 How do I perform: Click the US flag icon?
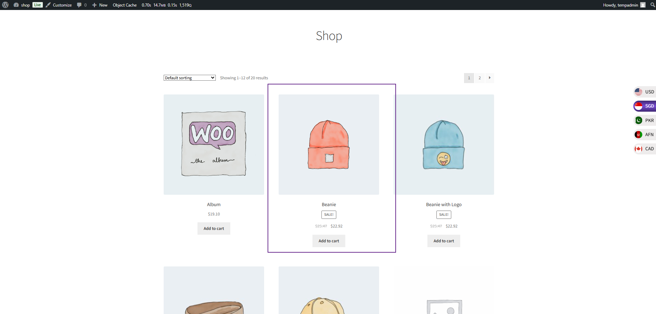point(638,92)
